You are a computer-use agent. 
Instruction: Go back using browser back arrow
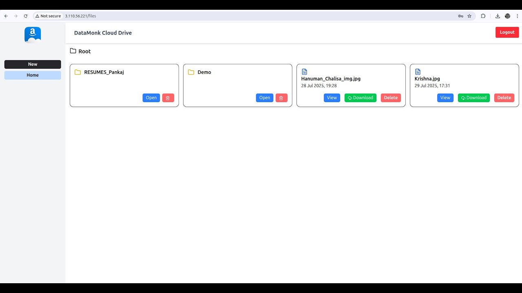tap(6, 16)
